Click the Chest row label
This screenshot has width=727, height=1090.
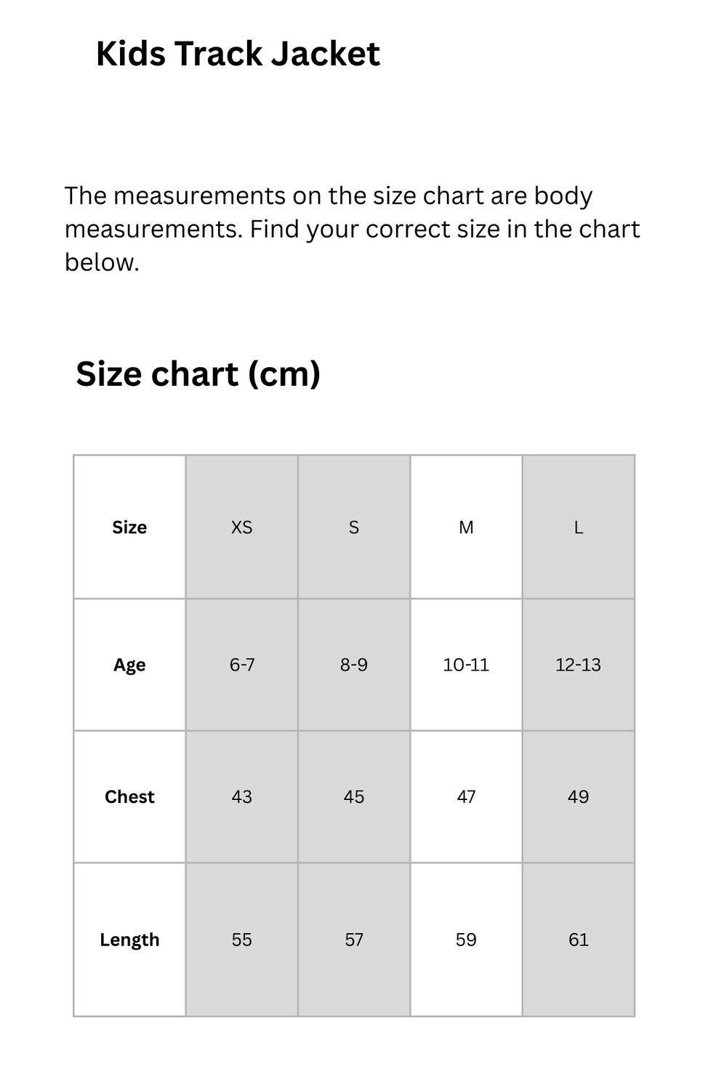pyautogui.click(x=129, y=796)
